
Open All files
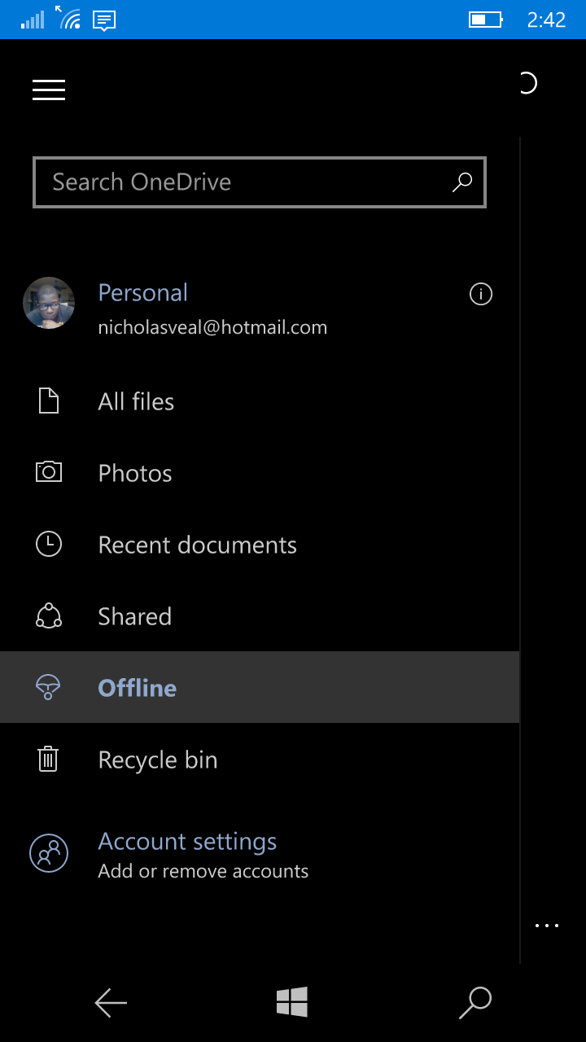pyautogui.click(x=260, y=401)
